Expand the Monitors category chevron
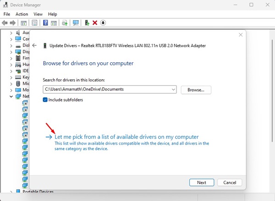 (x=11, y=90)
